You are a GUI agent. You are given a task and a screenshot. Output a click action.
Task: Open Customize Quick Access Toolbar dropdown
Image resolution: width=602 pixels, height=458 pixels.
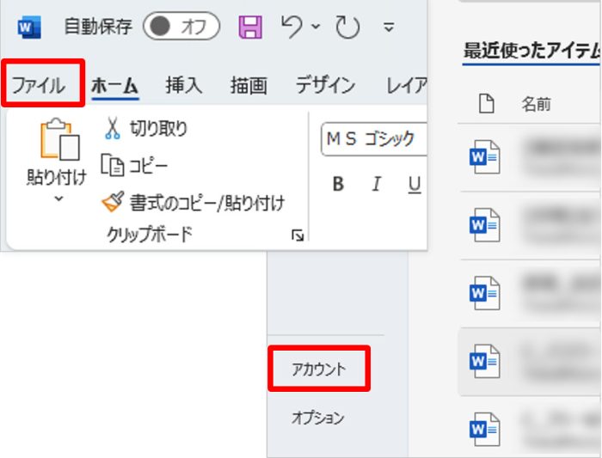(388, 27)
